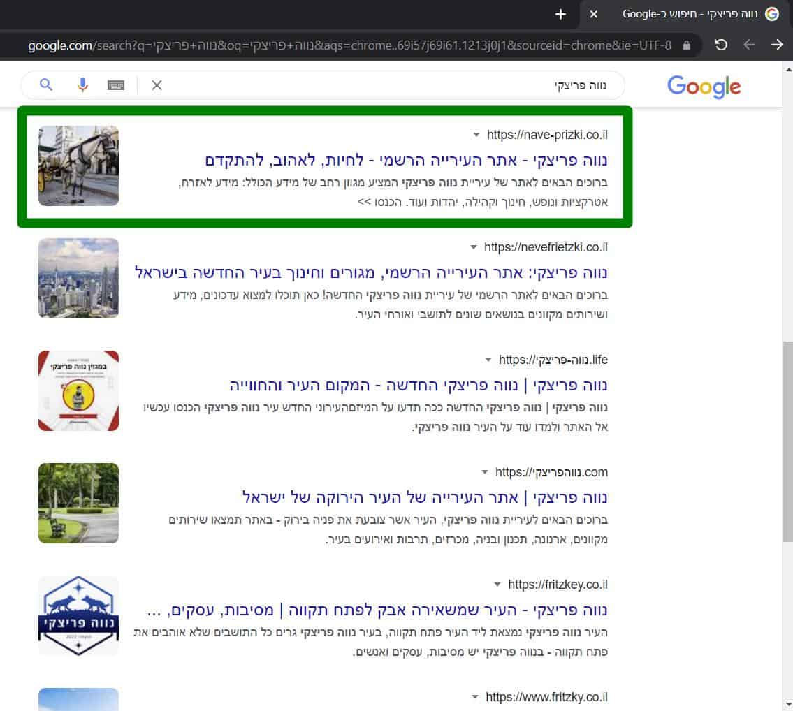Open the on-screen keyboard icon
This screenshot has width=793, height=711.
(x=116, y=85)
